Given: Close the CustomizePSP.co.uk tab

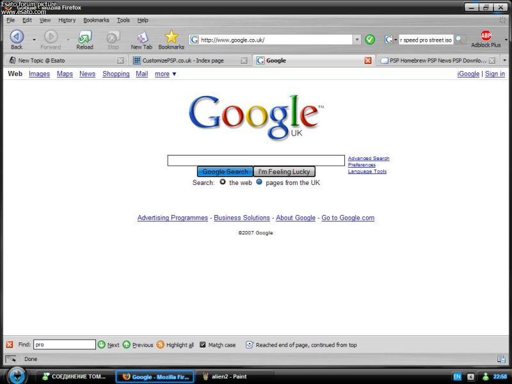Looking at the screenshot, I should coord(244,60).
